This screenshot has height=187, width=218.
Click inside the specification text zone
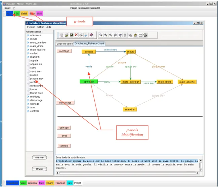point(127,165)
